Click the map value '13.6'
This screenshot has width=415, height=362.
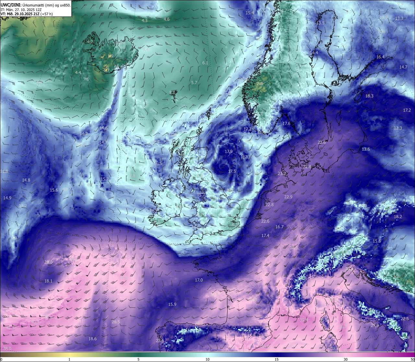click(x=366, y=149)
